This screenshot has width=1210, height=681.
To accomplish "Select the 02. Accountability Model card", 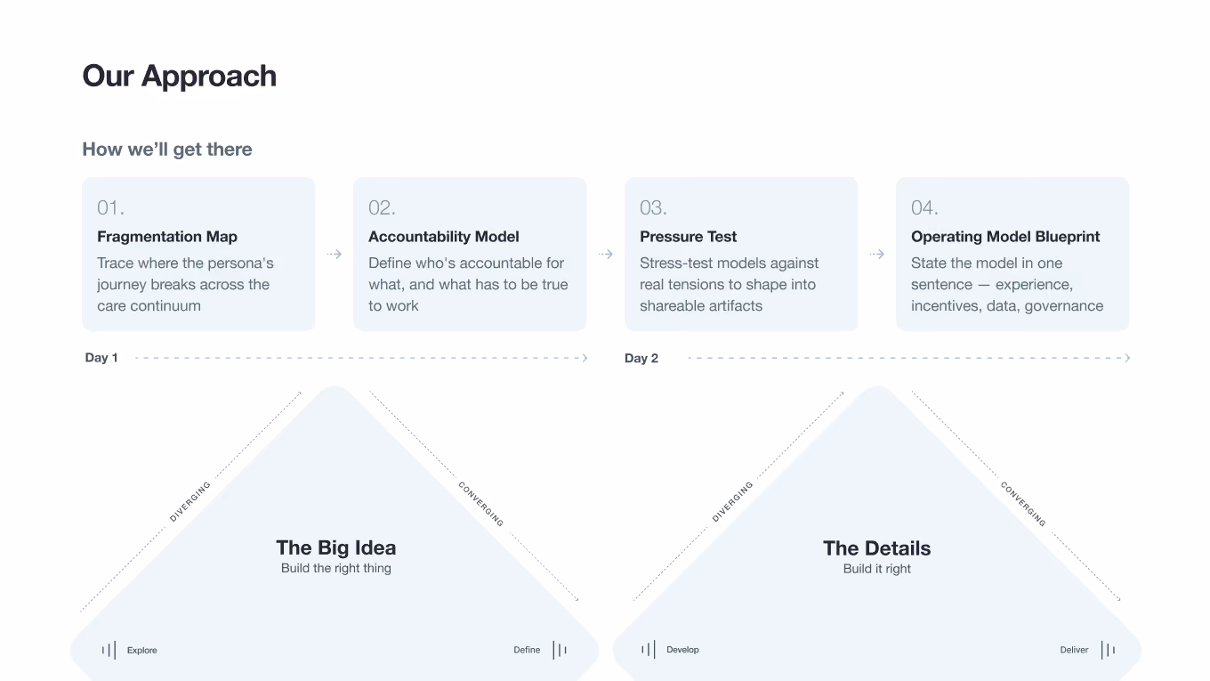I will coord(470,254).
